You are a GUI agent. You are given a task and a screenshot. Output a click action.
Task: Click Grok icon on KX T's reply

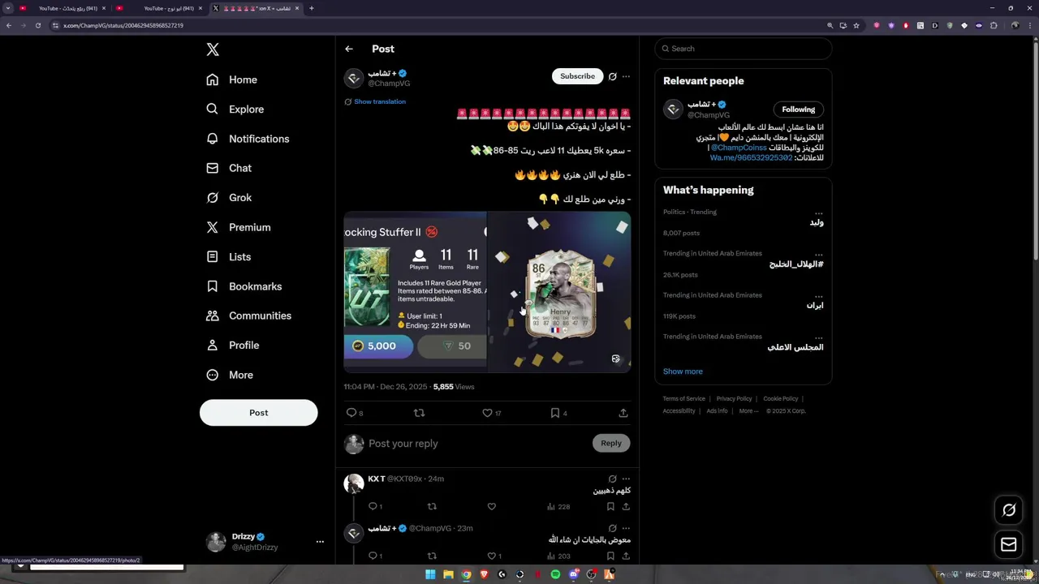613,479
